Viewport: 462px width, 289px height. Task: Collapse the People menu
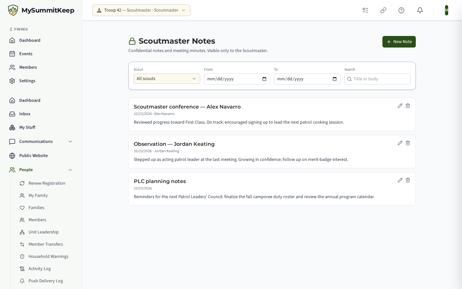click(41, 170)
